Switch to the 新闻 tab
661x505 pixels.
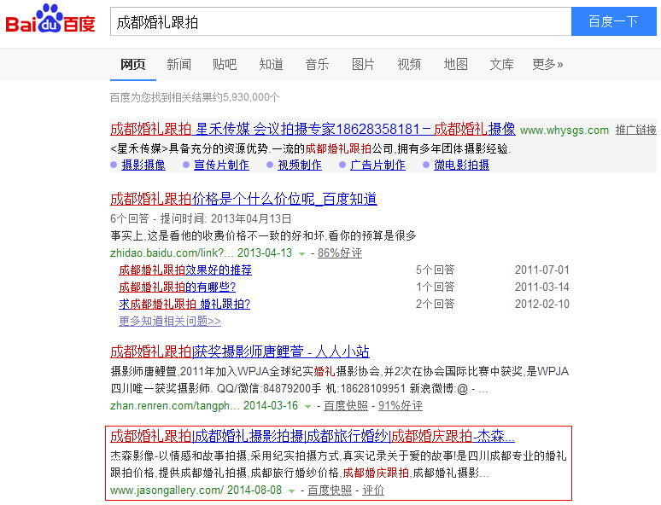tap(178, 65)
